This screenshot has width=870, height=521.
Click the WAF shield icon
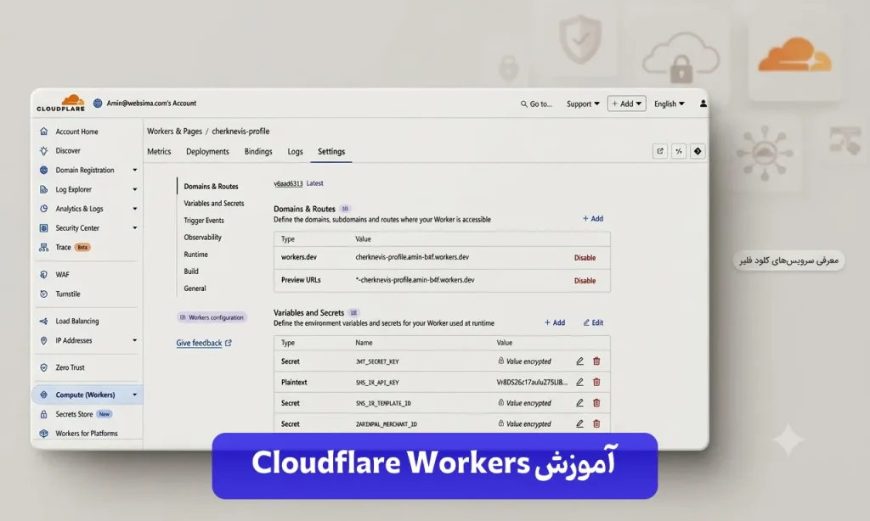point(44,274)
